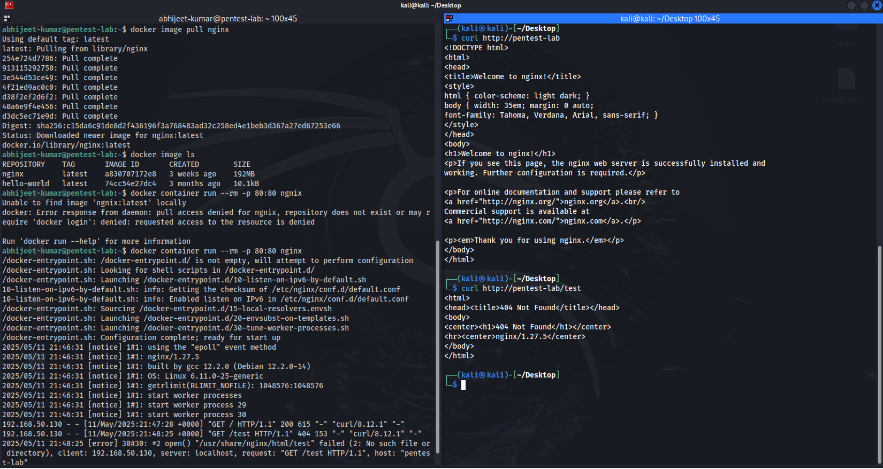Click the sha256 Digest line

(x=171, y=126)
